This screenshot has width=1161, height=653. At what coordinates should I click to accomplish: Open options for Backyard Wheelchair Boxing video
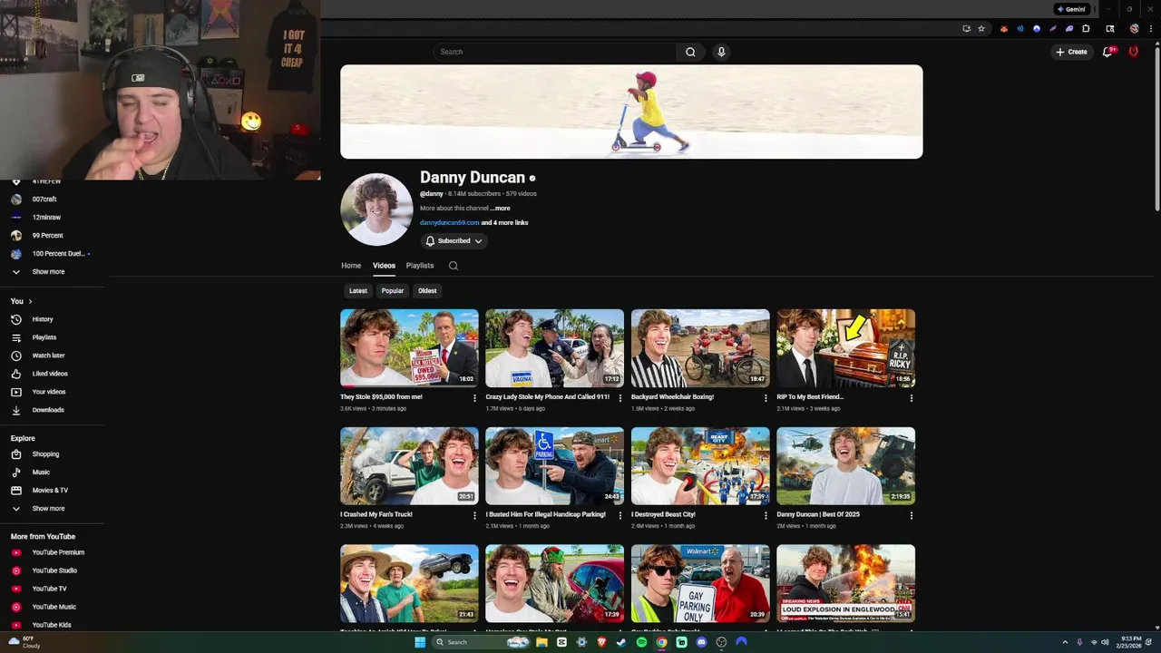tap(766, 398)
